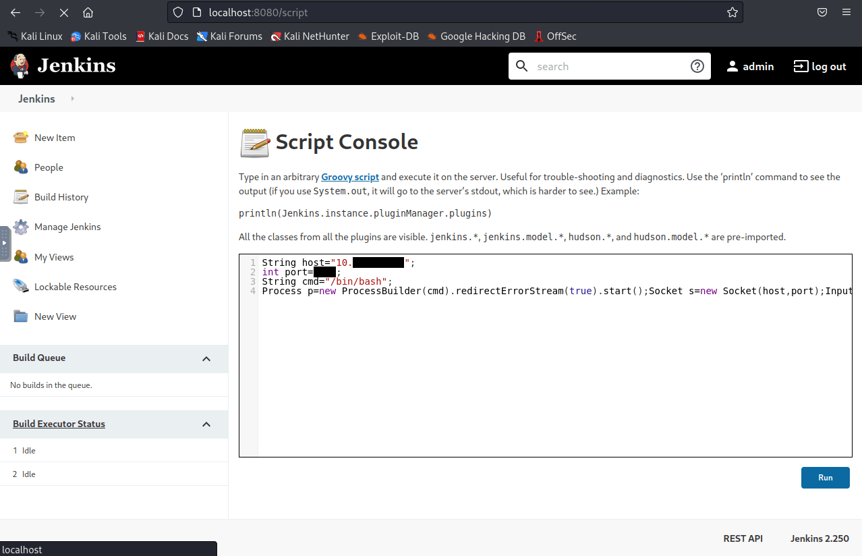Open Kali Tools bookmark

point(98,36)
